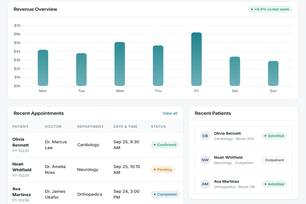
Task: Click the Sep 25, 10:15 AM cell
Action: click(x=127, y=170)
